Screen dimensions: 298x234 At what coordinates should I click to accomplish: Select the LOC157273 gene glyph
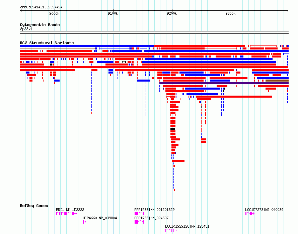click(x=250, y=214)
